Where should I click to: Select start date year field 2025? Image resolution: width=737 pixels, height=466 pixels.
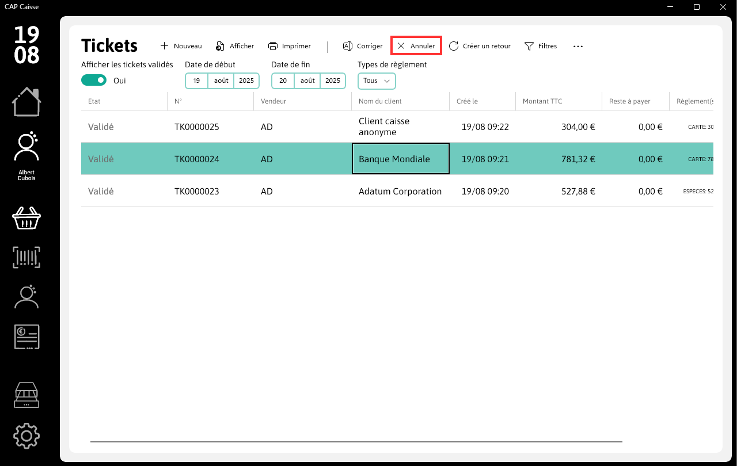click(246, 81)
